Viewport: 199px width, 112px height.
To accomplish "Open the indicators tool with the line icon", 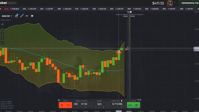I will click(22, 16).
